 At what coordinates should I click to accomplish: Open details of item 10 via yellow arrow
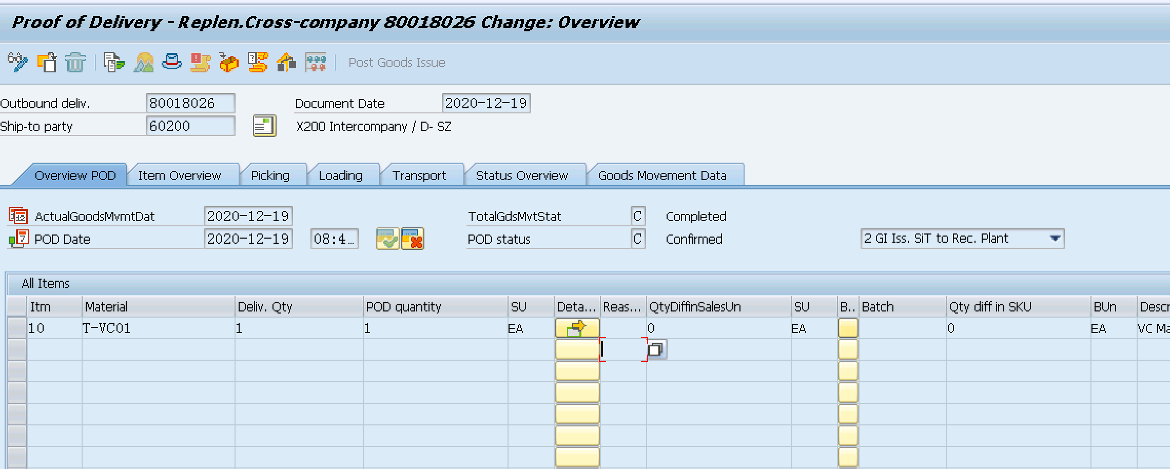click(x=577, y=328)
